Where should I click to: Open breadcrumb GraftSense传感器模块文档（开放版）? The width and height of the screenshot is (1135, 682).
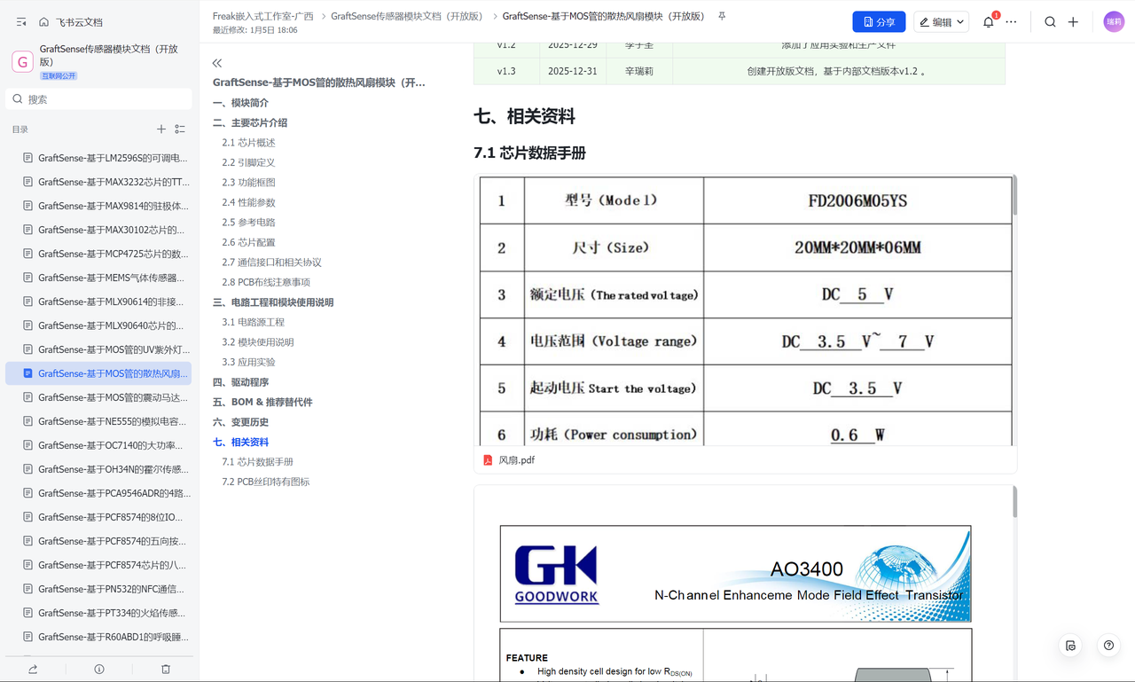pos(407,16)
